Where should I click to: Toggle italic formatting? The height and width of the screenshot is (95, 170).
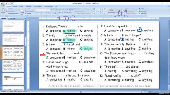(x=39, y=13)
